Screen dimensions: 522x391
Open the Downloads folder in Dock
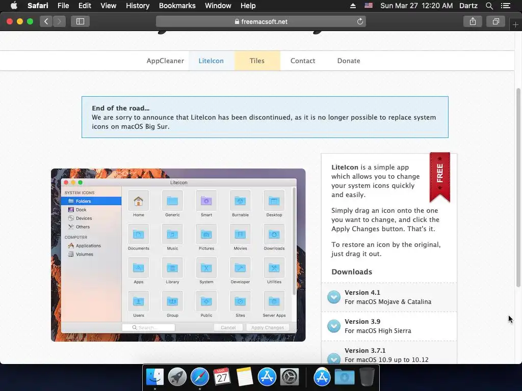(345, 377)
